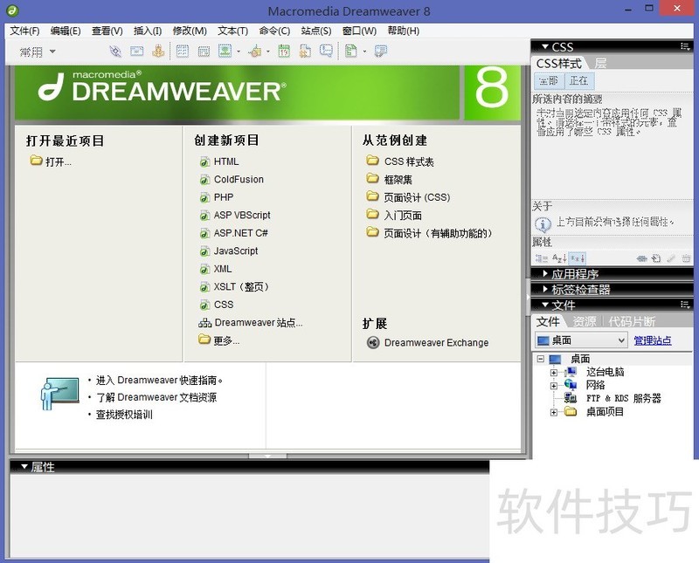Click the Dreamweaver 站点 sitemap icon
Screen dimensions: 699x563
pos(205,323)
